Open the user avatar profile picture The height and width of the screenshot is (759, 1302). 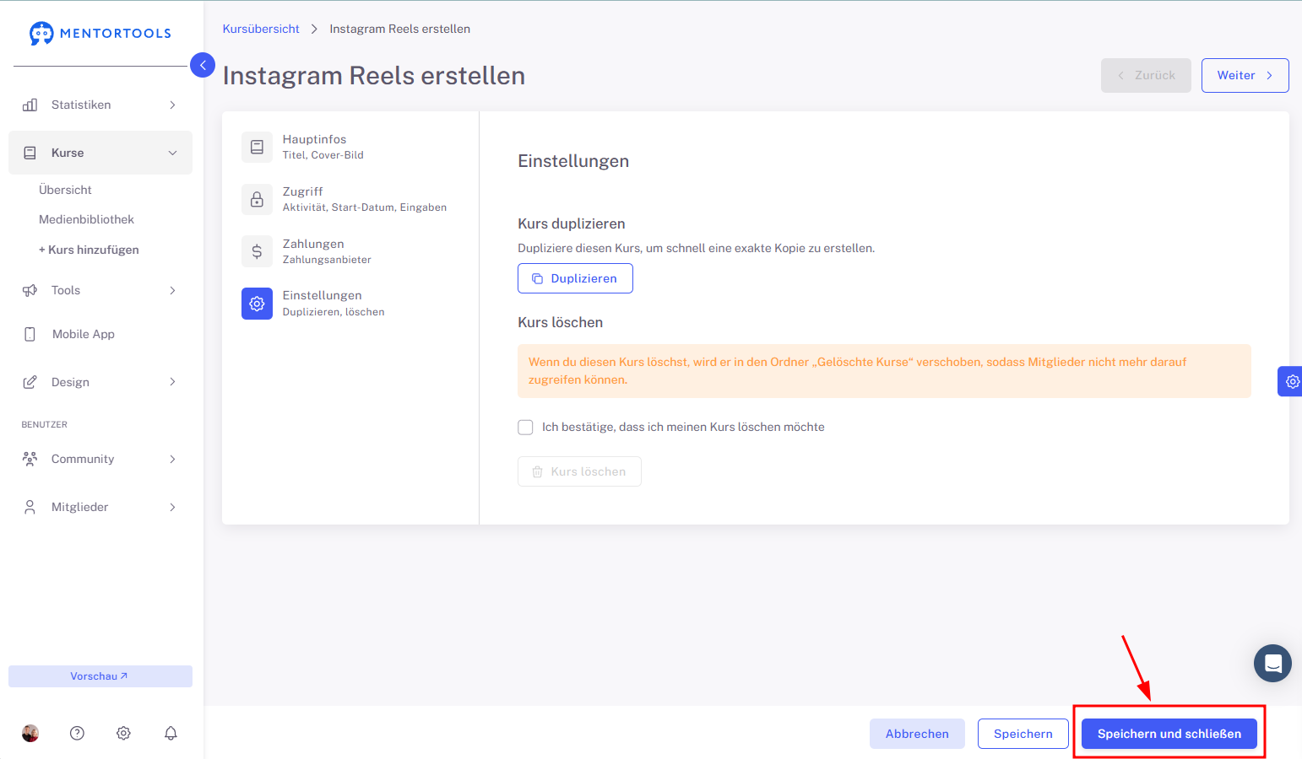30,733
